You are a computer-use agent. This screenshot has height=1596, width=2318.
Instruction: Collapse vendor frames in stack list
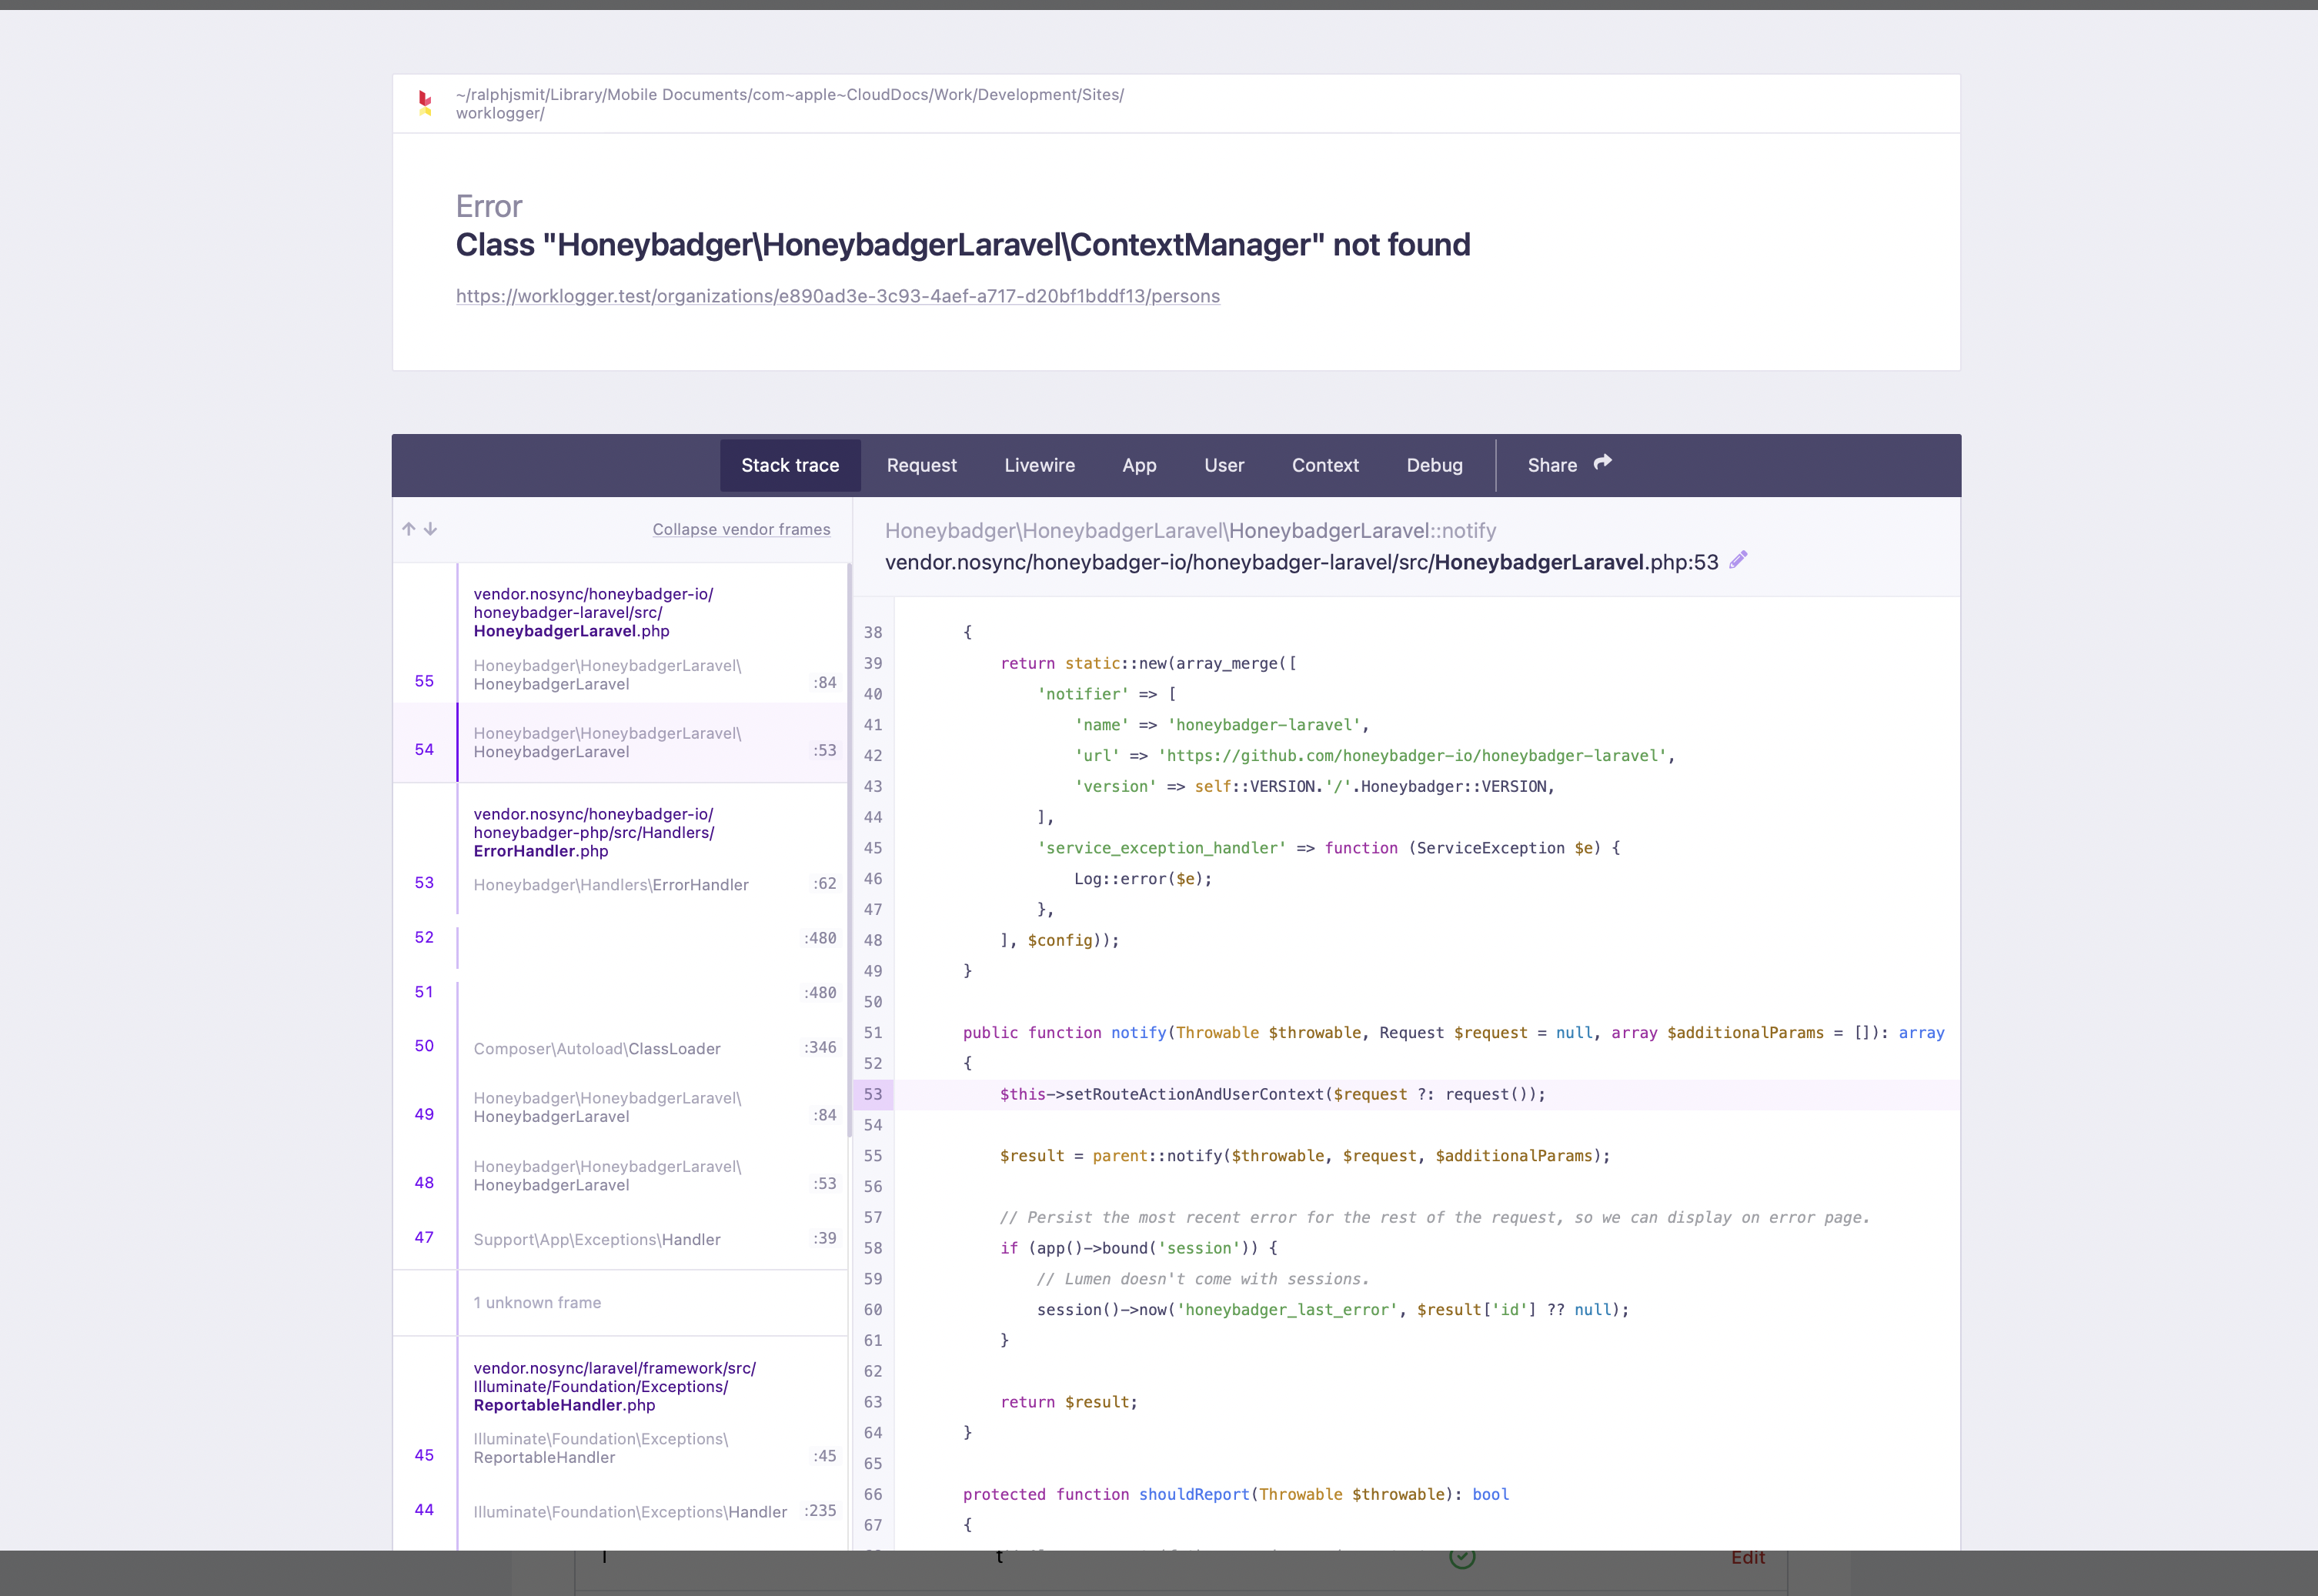coord(741,529)
